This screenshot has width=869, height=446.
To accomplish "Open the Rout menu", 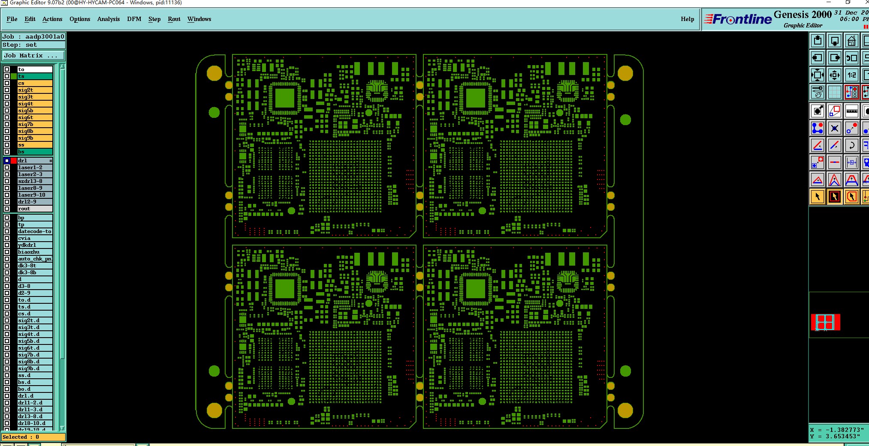I will coord(174,19).
